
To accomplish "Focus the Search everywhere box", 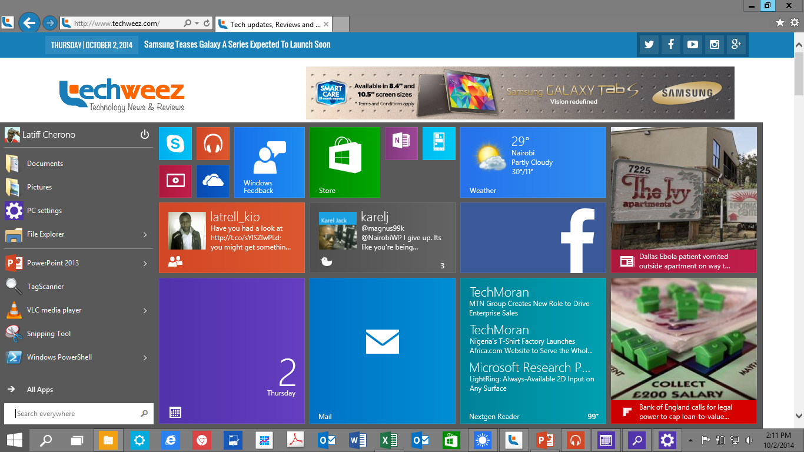I will 78,414.
